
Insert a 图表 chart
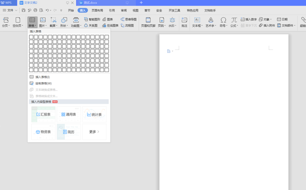[108, 19]
